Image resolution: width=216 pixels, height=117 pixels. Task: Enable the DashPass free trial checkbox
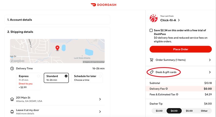(151, 30)
